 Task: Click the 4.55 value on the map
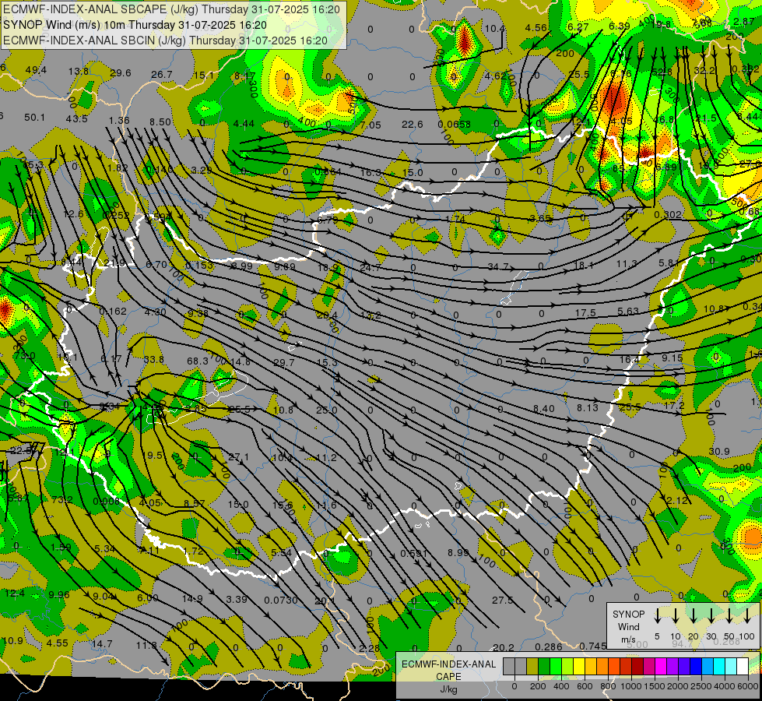click(x=58, y=643)
